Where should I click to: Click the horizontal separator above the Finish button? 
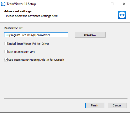[x=66, y=99]
